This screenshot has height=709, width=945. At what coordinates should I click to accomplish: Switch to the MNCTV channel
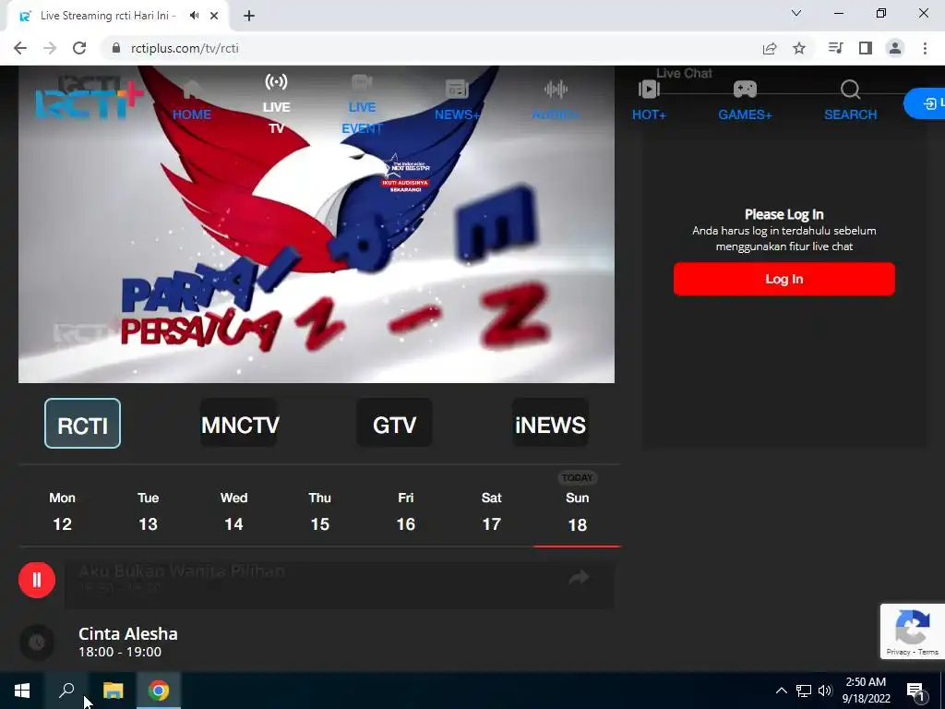pos(239,424)
